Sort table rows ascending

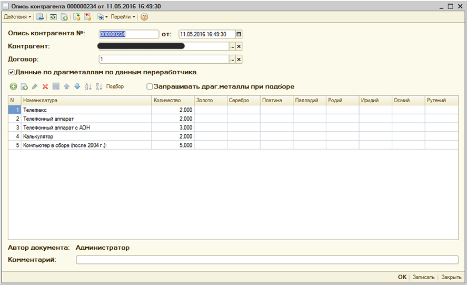[87, 86]
